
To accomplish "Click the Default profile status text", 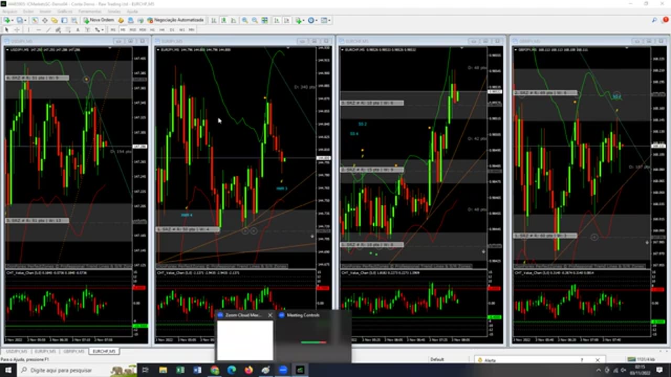I will [x=437, y=360].
